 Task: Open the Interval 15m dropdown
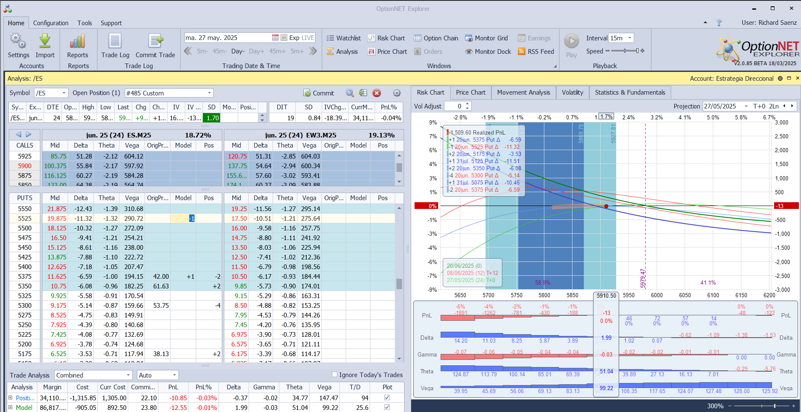[x=630, y=38]
